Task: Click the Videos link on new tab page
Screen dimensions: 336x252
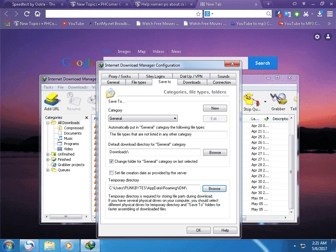Action: point(158,52)
